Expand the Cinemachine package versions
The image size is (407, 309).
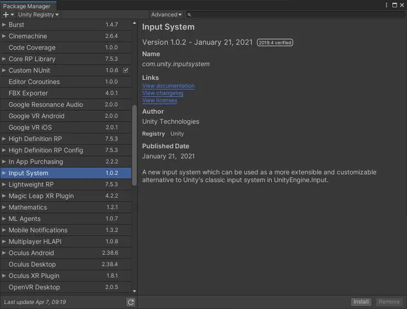4,36
